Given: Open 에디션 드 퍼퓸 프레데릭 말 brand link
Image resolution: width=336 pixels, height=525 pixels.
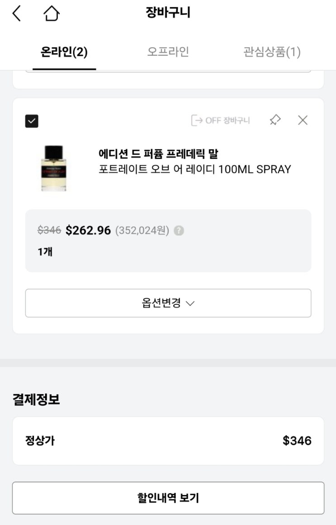Looking at the screenshot, I should tap(158, 154).
